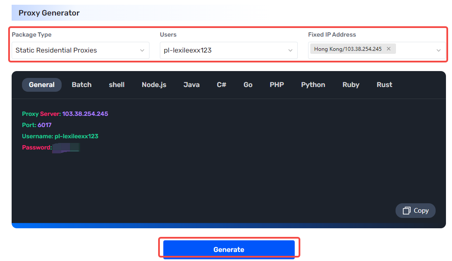The height and width of the screenshot is (261, 452).
Task: Remove the Hong Kong/103.38.254.245 tag
Action: [389, 49]
